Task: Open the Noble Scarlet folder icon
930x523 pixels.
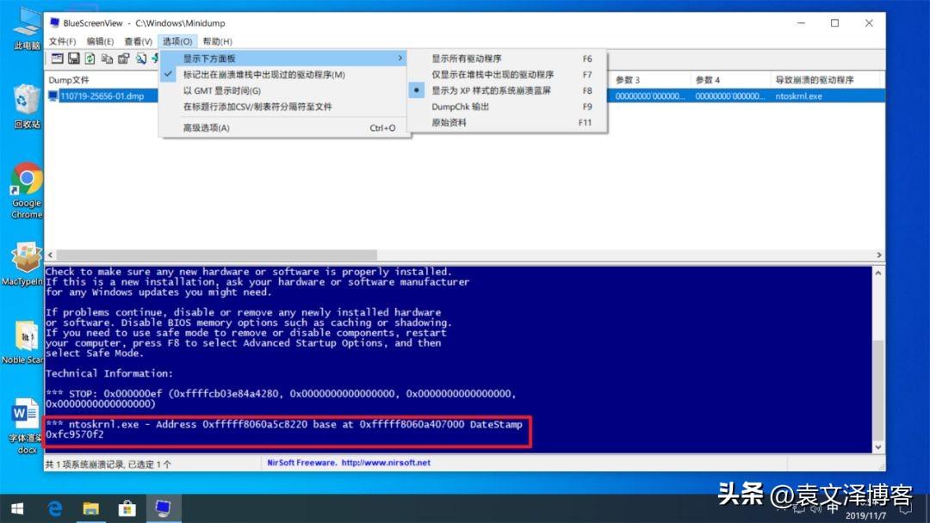Action: 24,342
